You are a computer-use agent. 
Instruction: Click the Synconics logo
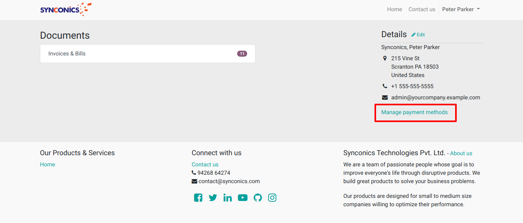tap(65, 9)
